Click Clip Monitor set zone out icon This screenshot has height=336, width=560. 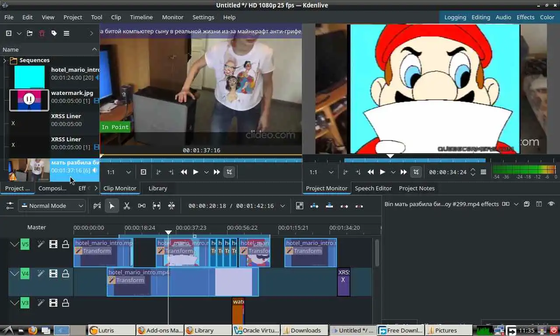pos(171,172)
